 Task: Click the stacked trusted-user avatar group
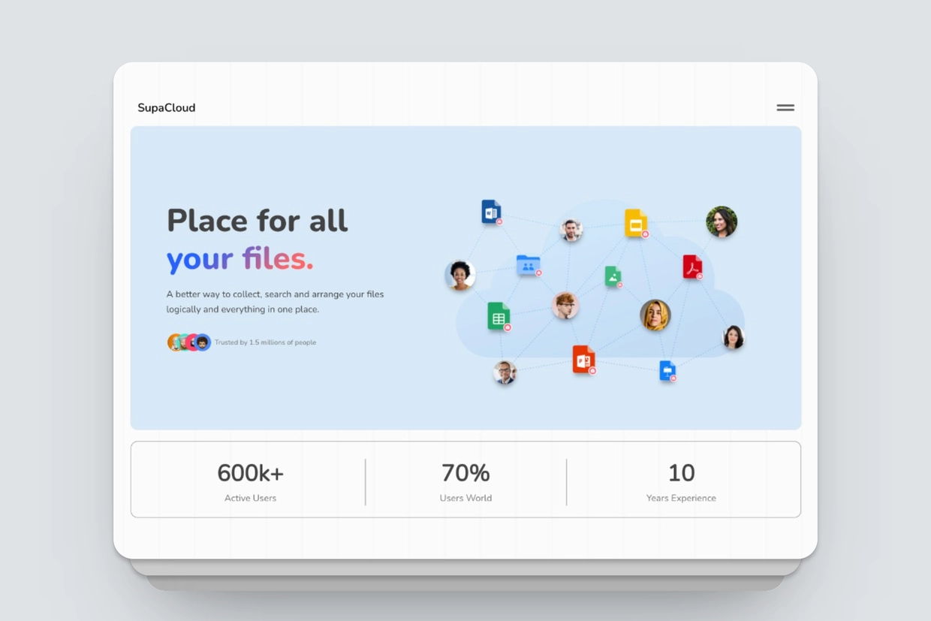(188, 342)
